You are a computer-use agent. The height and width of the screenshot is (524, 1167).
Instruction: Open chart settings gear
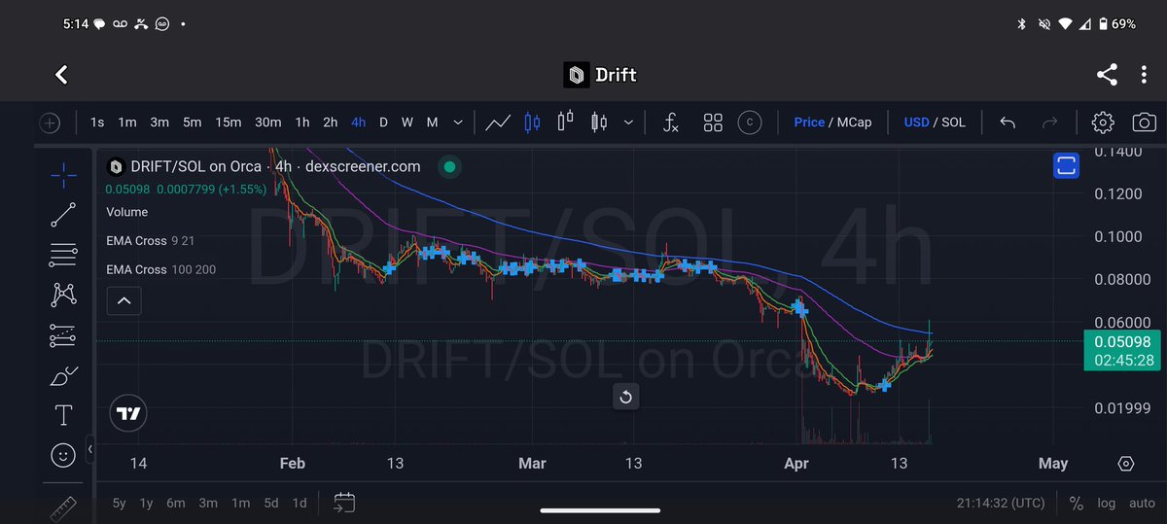(1102, 122)
